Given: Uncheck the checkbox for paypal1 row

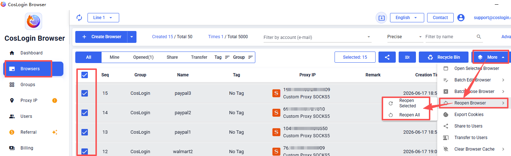Looking at the screenshot, I should tap(85, 132).
